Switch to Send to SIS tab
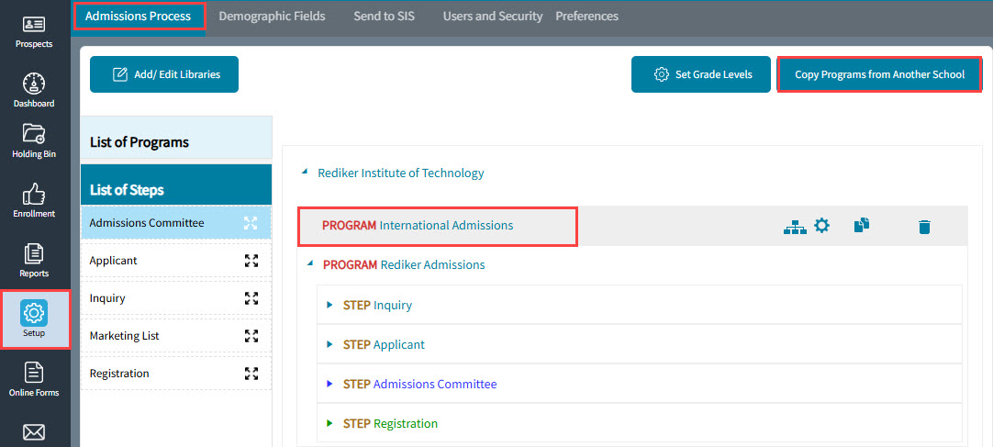 click(385, 17)
